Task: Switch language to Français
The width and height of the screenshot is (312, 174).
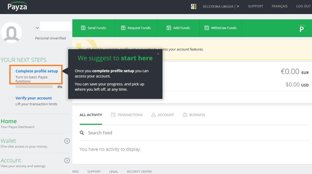Action: point(280,6)
